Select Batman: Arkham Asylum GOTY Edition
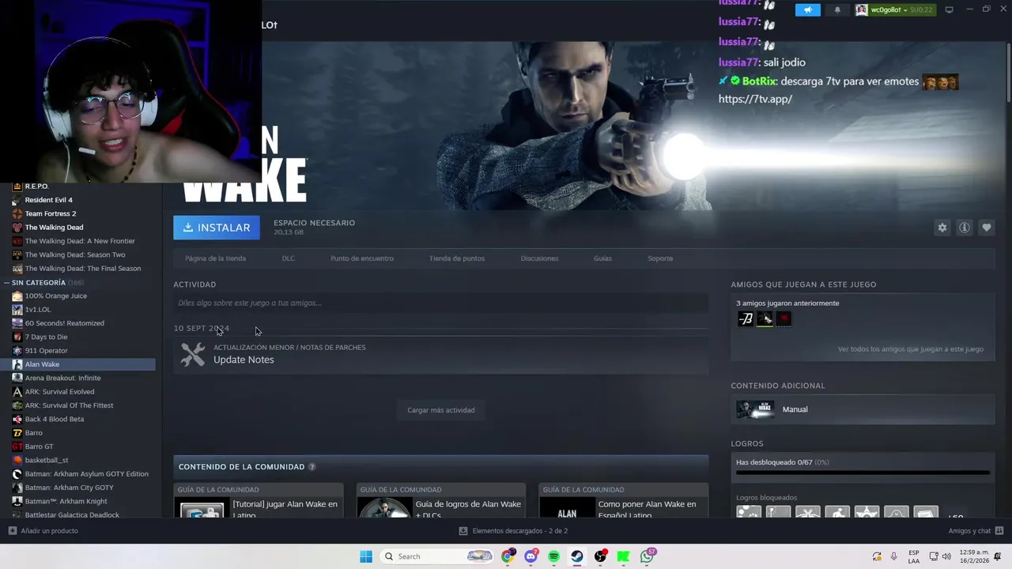 pyautogui.click(x=86, y=474)
